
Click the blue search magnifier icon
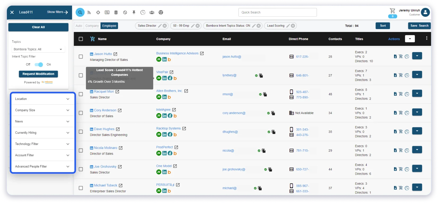pyautogui.click(x=80, y=12)
